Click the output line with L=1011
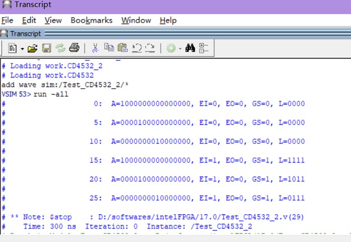Image resolution: width=351 pixels, height=242 pixels. pyautogui.click(x=153, y=179)
